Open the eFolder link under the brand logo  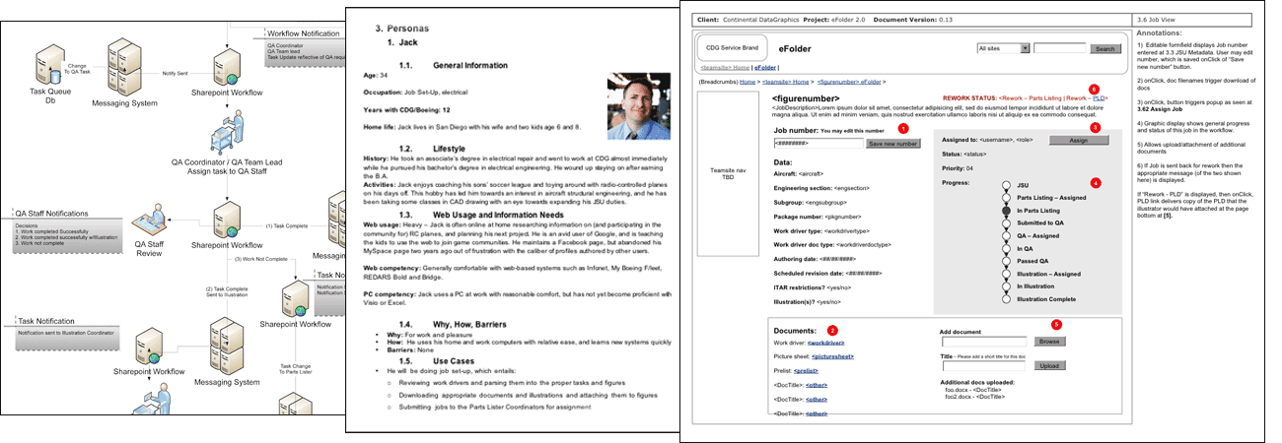click(765, 67)
